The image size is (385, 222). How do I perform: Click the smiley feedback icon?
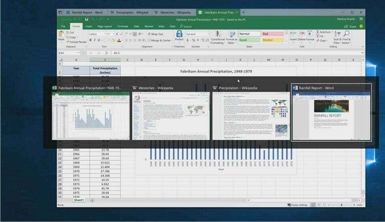click(x=361, y=26)
